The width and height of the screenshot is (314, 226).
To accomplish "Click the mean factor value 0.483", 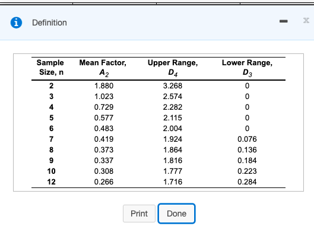I will pos(104,128).
